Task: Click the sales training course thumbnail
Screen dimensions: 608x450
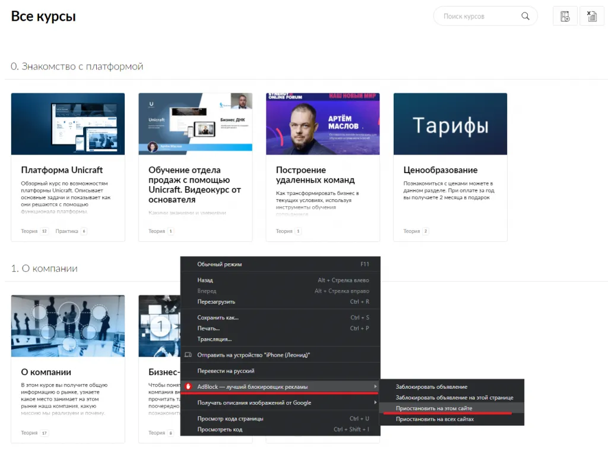Action: tap(195, 124)
